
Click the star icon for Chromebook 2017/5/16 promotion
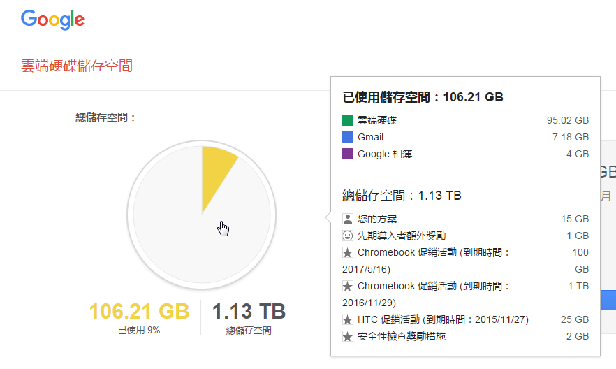(x=348, y=252)
